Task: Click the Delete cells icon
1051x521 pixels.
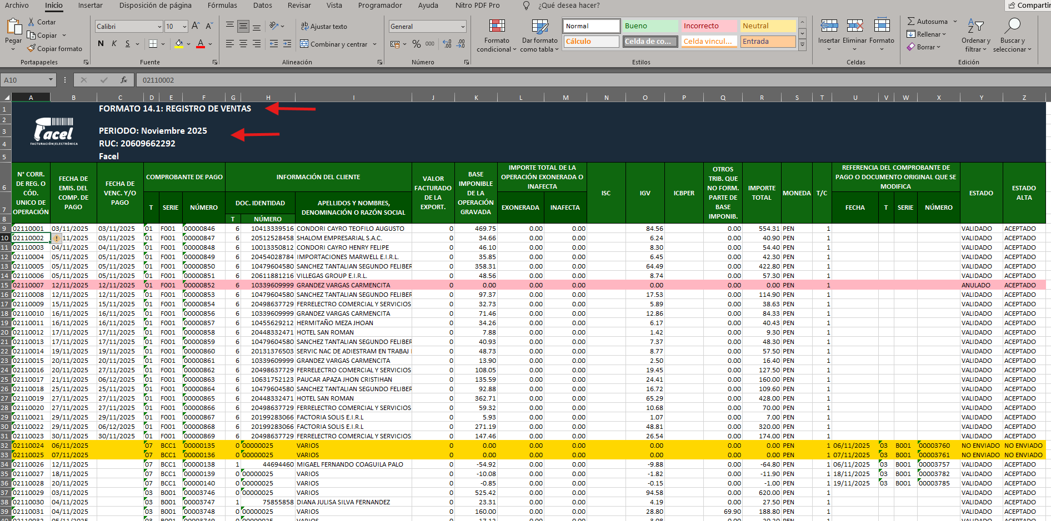Action: coord(854,26)
